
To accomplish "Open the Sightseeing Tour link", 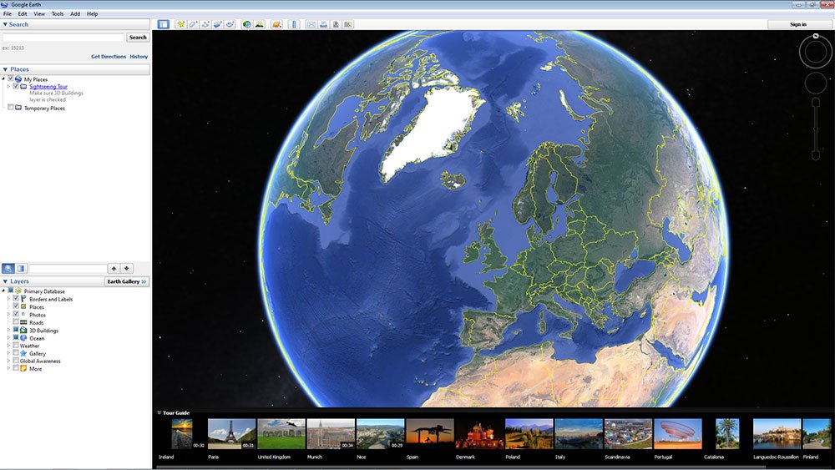I will [x=48, y=86].
